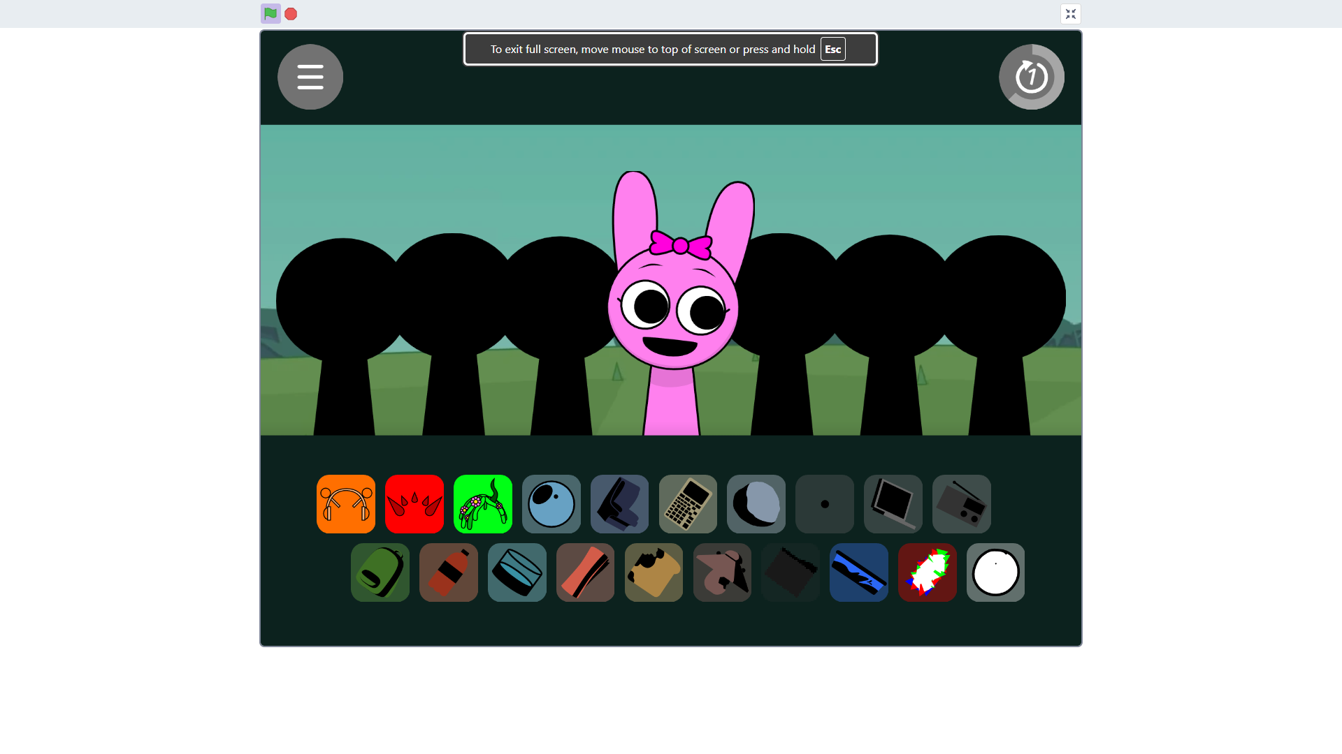The image size is (1342, 754).
Task: Select the radio icon
Action: (962, 504)
